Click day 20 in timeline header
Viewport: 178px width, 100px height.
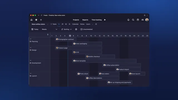point(134,36)
